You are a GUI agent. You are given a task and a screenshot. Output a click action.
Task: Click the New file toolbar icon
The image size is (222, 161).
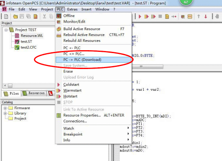6,17
